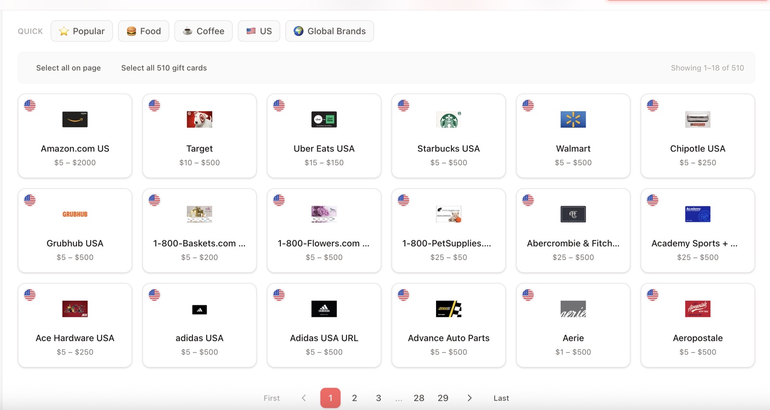Click the Chipotle USA card image
Image resolution: width=770 pixels, height=410 pixels.
coord(698,119)
